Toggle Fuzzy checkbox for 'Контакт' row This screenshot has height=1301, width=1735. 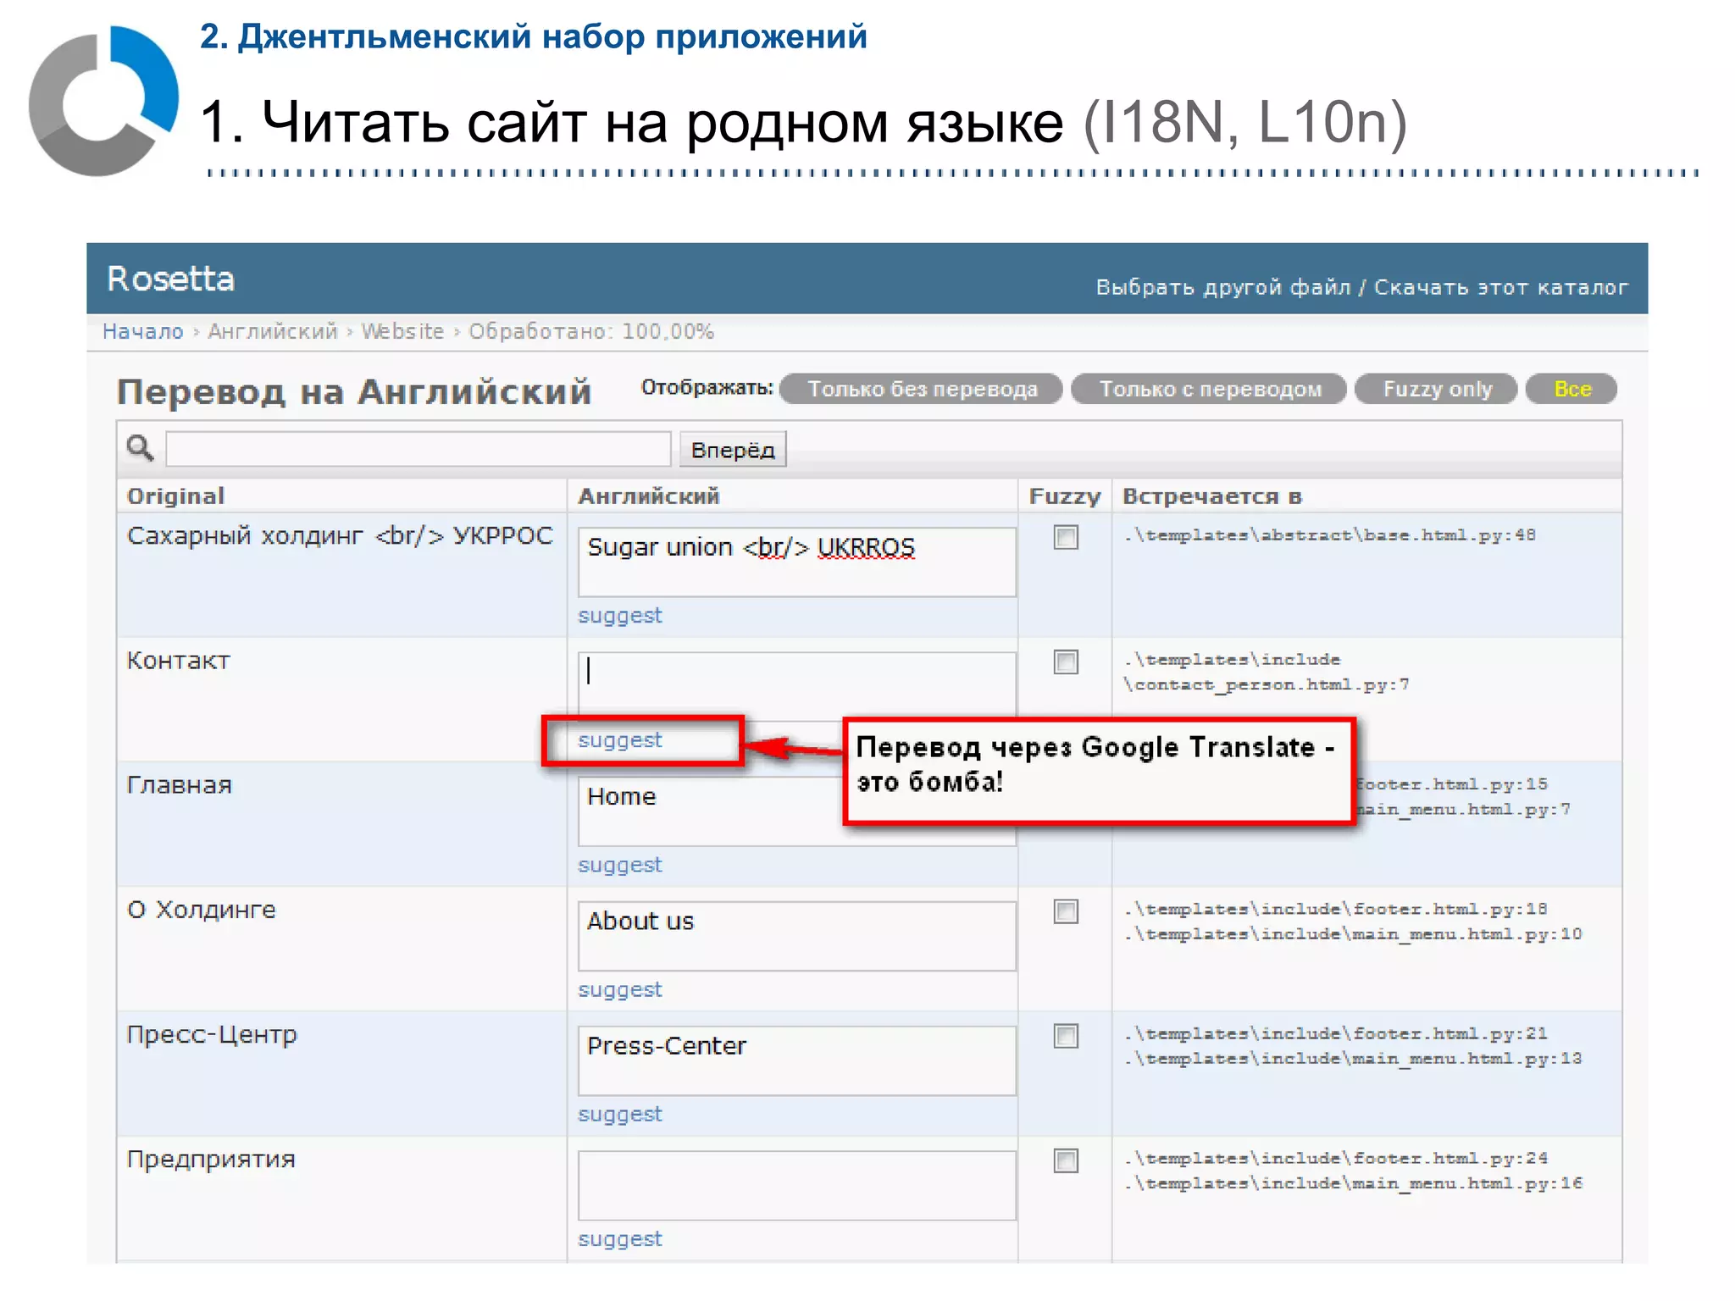click(x=1066, y=662)
